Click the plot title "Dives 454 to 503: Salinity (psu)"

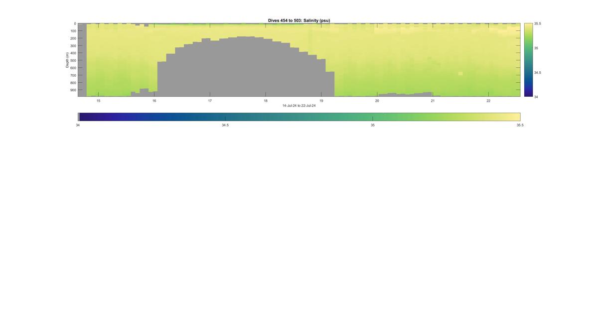click(x=299, y=20)
